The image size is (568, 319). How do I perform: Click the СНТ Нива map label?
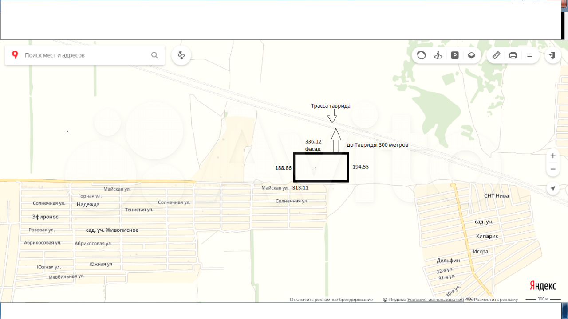point(497,195)
